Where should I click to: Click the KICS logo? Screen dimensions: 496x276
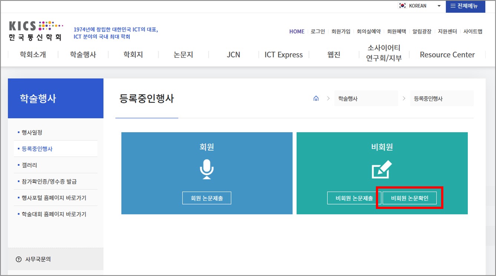point(36,31)
